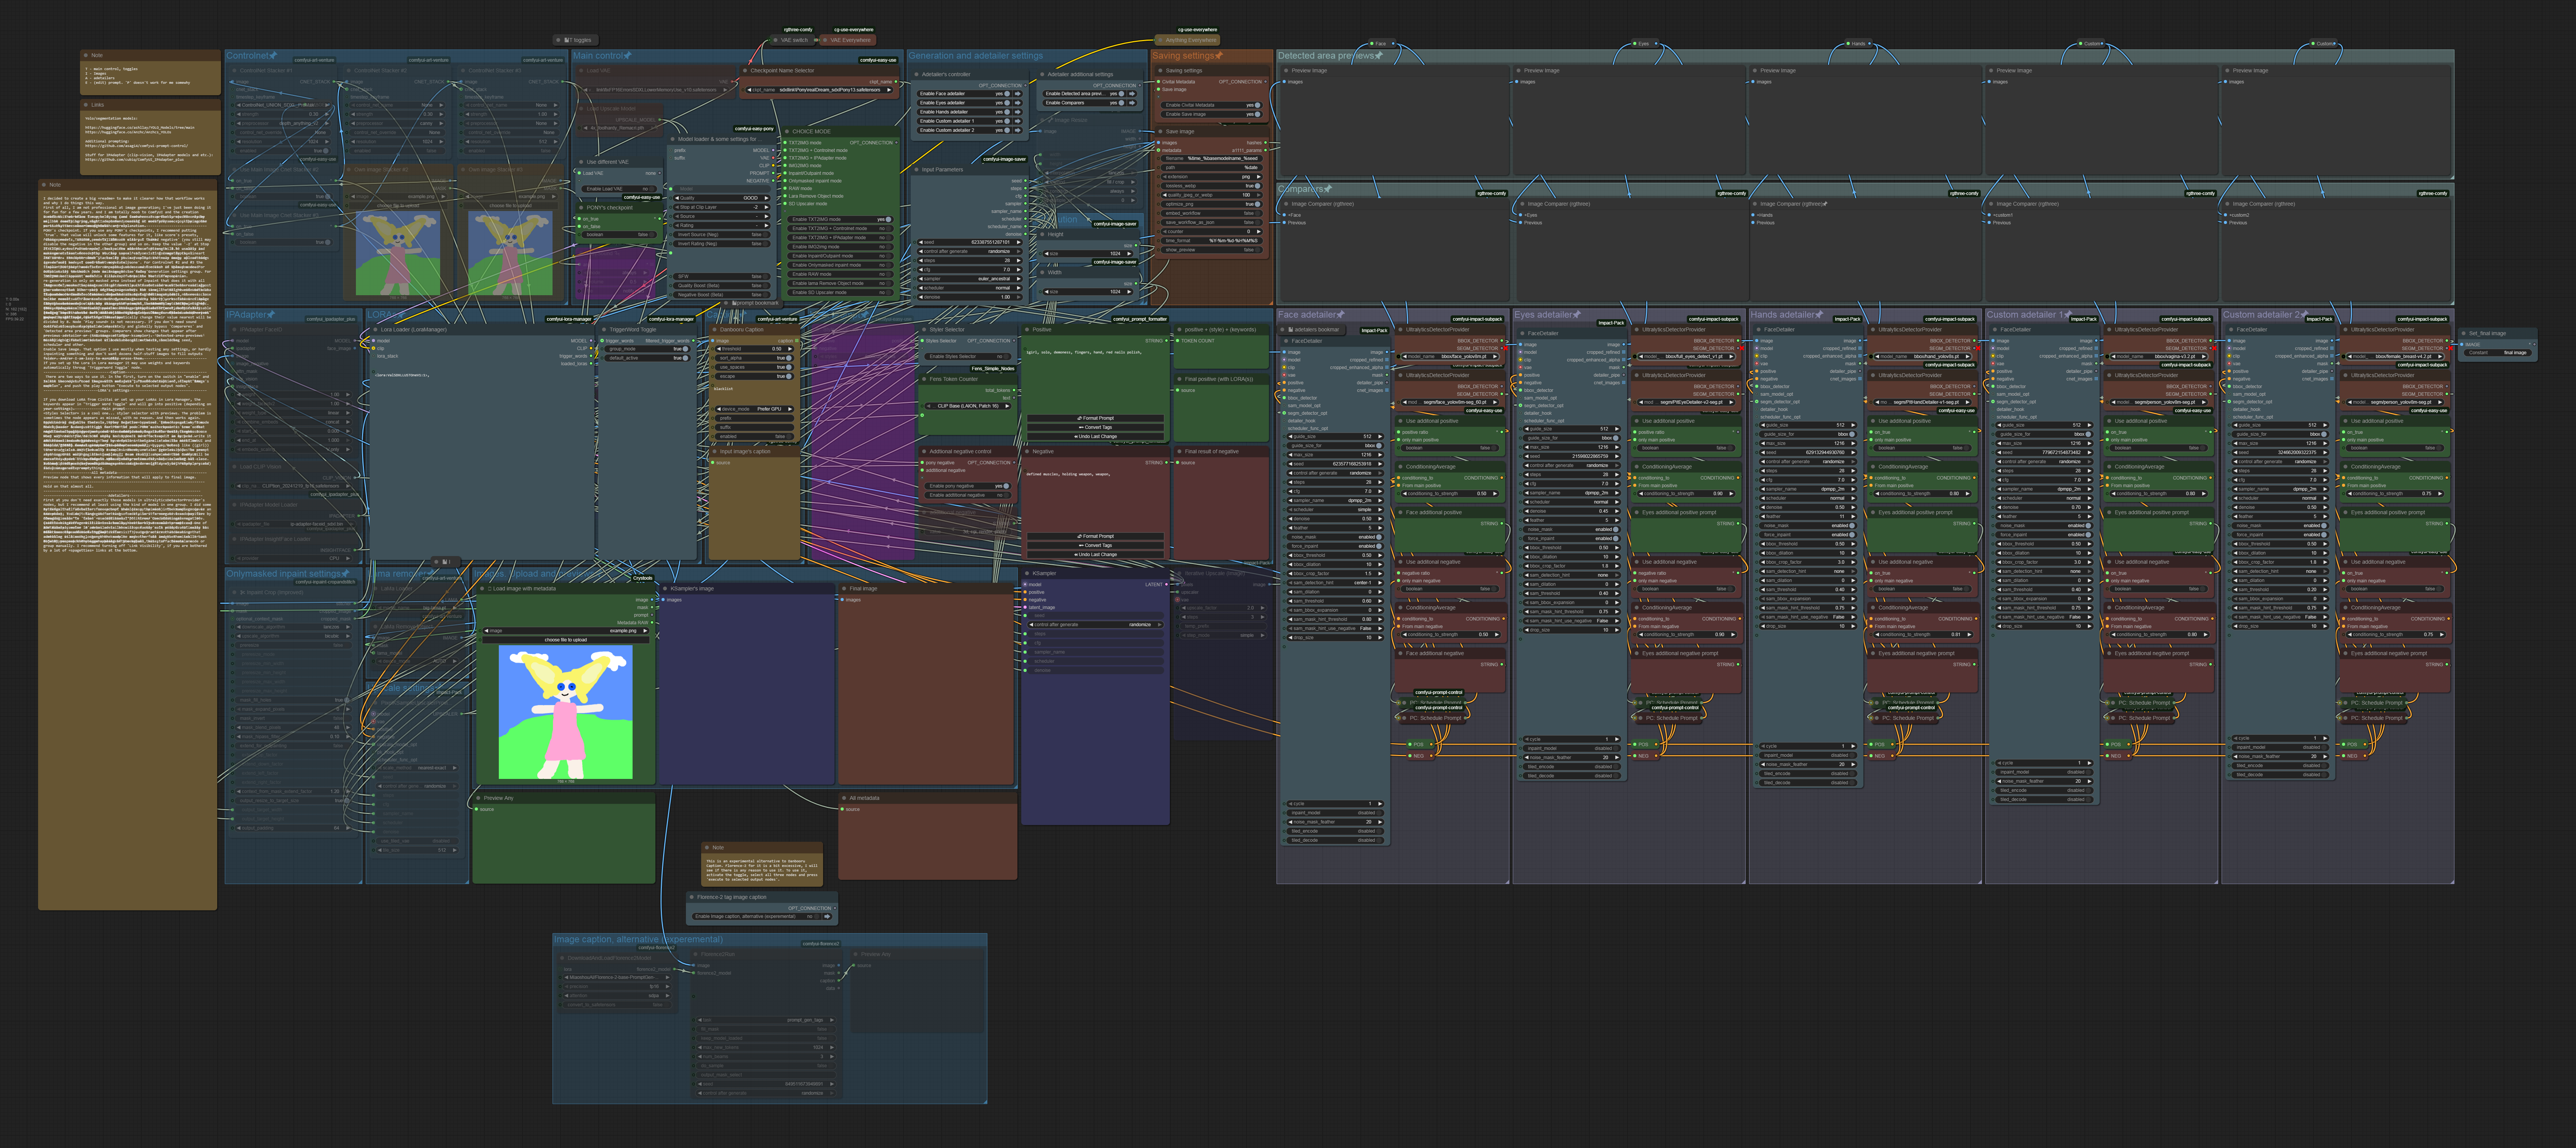Screen dimensions: 2576x1148
Task: Toggle Enable Civitai Metadata switch
Action: pos(1257,105)
